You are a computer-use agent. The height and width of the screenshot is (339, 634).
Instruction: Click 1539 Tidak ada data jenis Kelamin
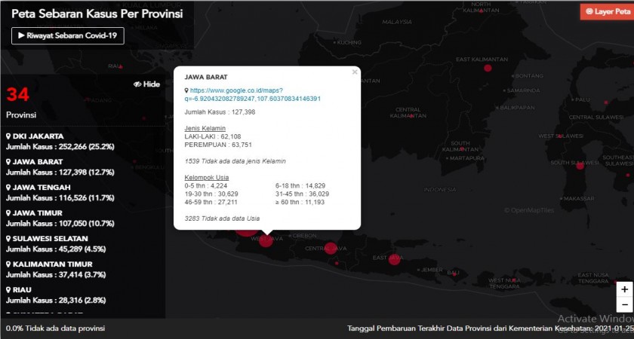[x=235, y=161]
